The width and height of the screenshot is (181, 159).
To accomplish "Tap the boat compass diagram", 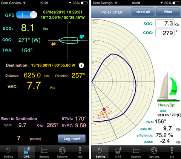I will pos(68,40).
